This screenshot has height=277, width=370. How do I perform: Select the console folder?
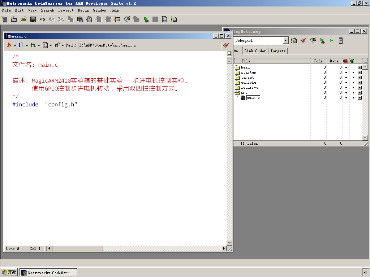(248, 83)
